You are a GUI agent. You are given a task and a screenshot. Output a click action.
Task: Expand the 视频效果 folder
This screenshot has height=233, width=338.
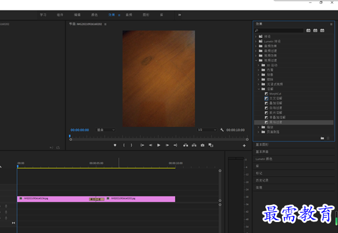(256, 56)
